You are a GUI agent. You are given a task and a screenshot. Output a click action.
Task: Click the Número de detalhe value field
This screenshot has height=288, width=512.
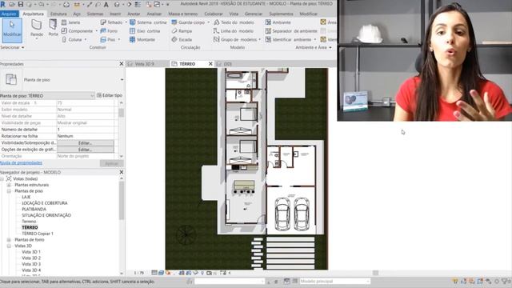[x=86, y=130]
